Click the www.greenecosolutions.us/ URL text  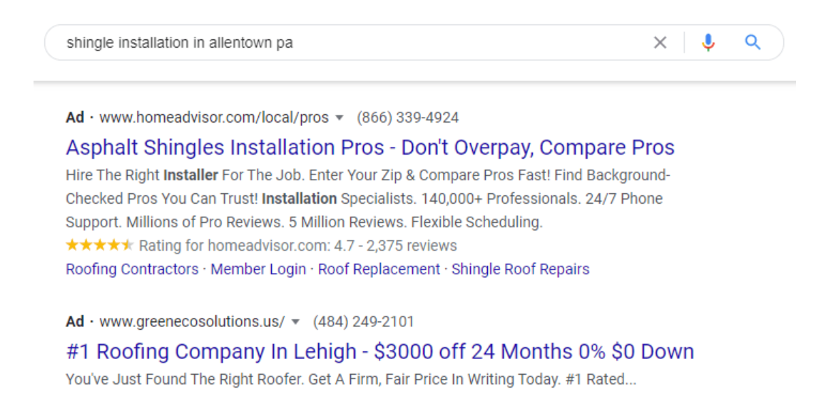192,322
